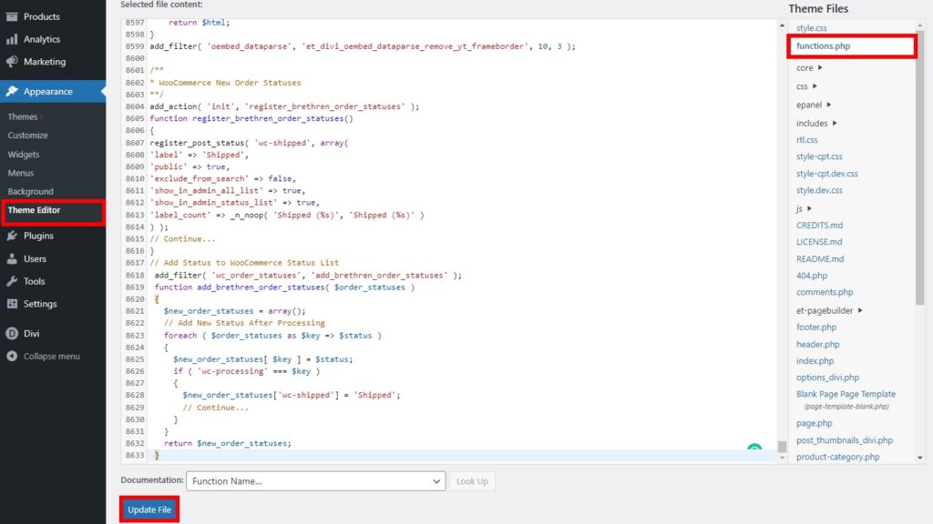This screenshot has width=933, height=524.
Task: Click the Analytics bar chart icon
Action: (12, 39)
